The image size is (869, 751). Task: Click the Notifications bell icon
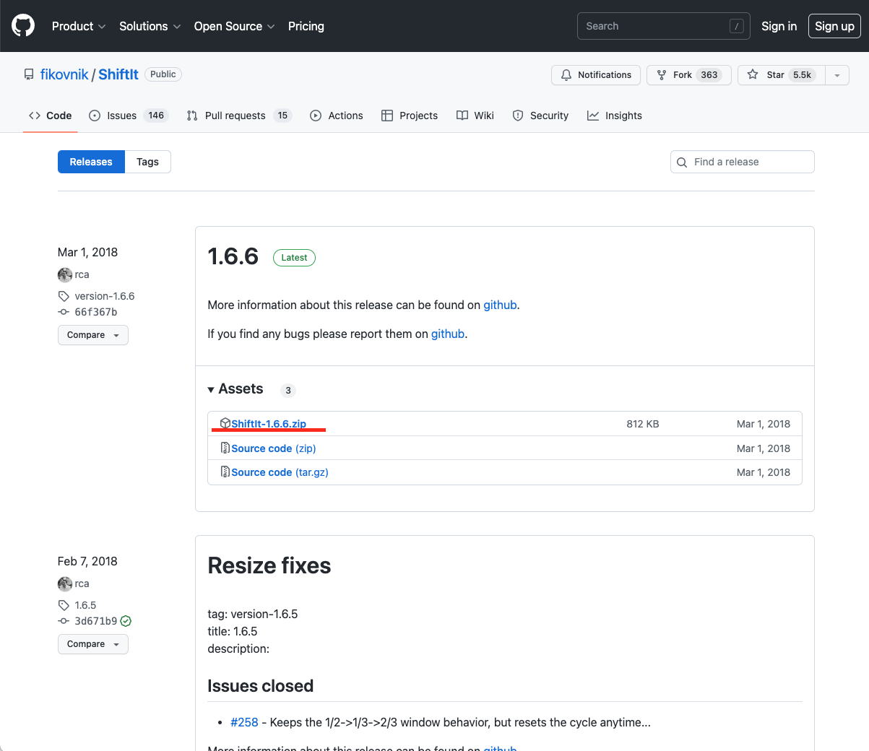coord(566,75)
